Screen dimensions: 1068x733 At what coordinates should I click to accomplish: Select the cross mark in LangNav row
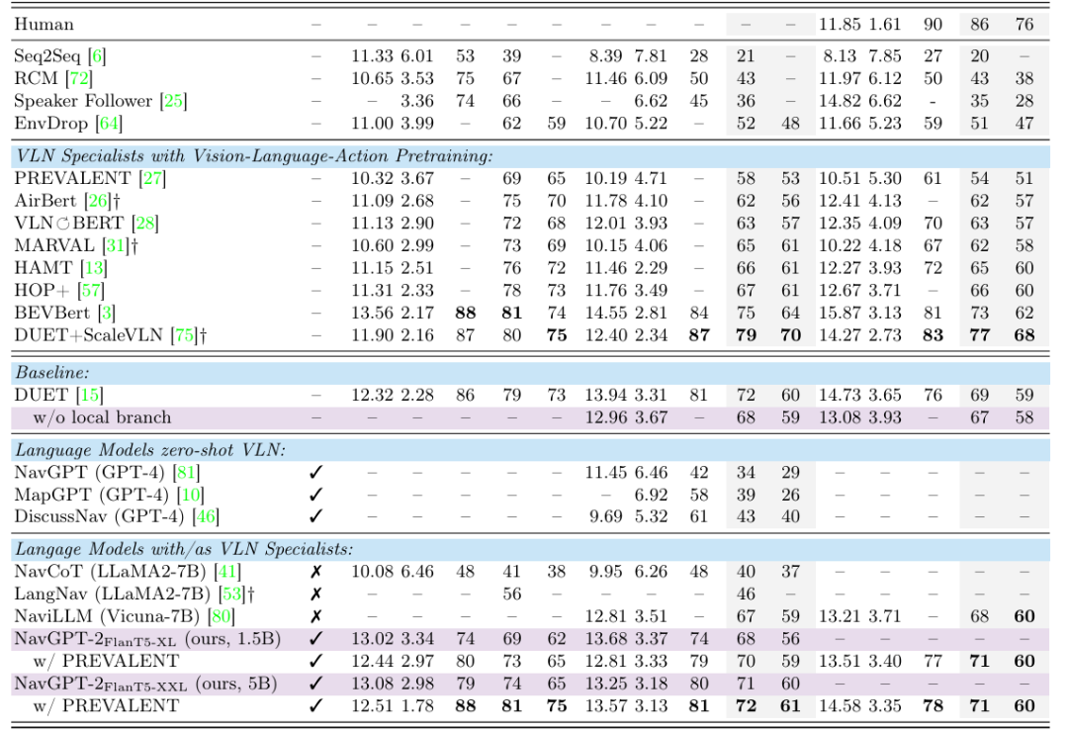click(x=315, y=595)
